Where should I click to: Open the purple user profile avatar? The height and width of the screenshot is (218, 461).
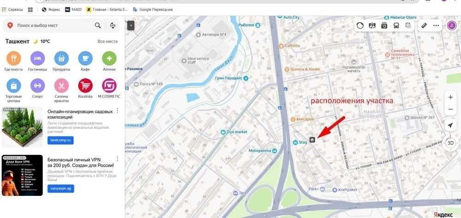click(452, 25)
